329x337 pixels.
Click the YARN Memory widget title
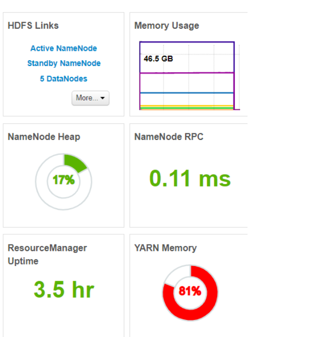click(166, 248)
